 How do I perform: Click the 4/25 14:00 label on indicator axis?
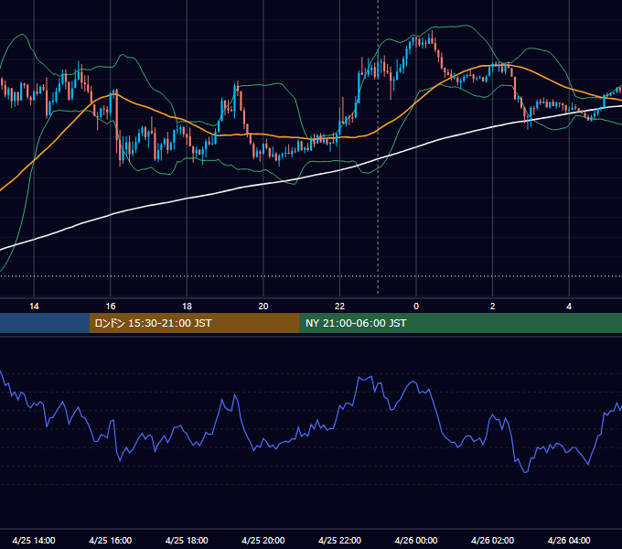[34, 540]
